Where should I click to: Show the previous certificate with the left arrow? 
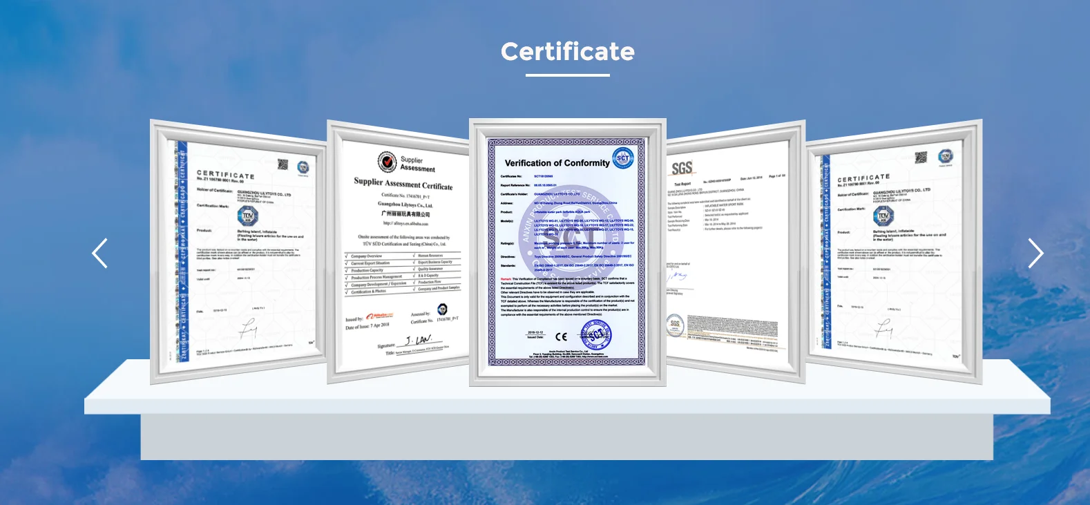click(100, 254)
